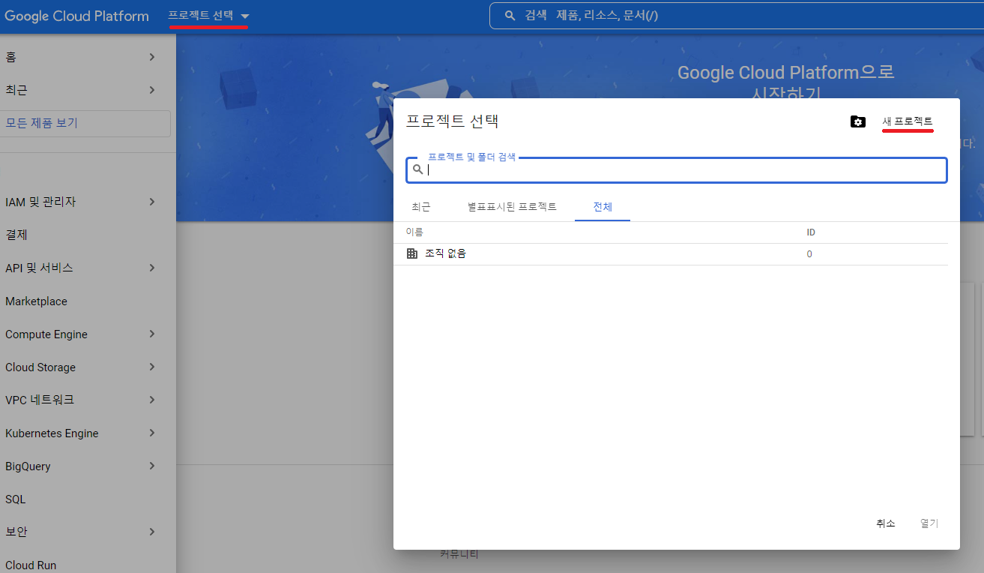Expand the Cloud Storage submenu chevron
984x573 pixels.
pyautogui.click(x=152, y=367)
